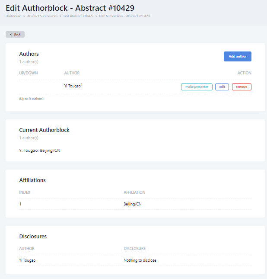Select Yi Tougao name in Authors table
Viewport: 267px width, 279px height.
pyautogui.click(x=72, y=86)
